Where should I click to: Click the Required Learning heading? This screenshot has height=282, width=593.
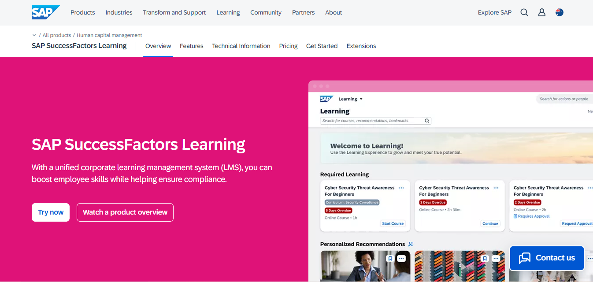[x=345, y=174]
